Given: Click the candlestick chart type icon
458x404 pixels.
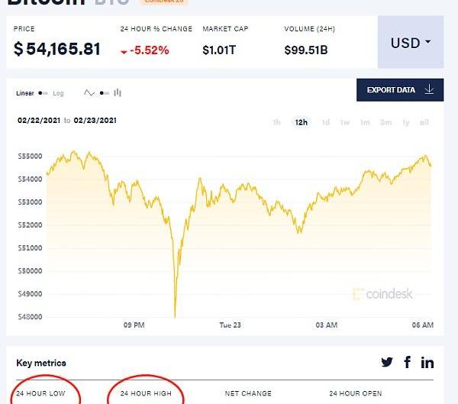Looking at the screenshot, I should [x=118, y=93].
